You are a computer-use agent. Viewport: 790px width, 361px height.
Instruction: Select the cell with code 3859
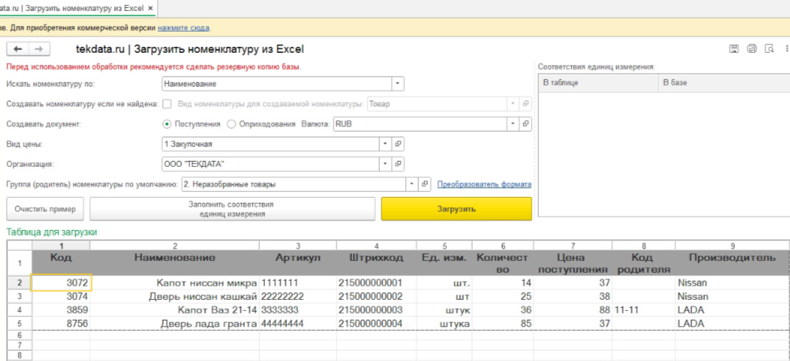coord(61,310)
